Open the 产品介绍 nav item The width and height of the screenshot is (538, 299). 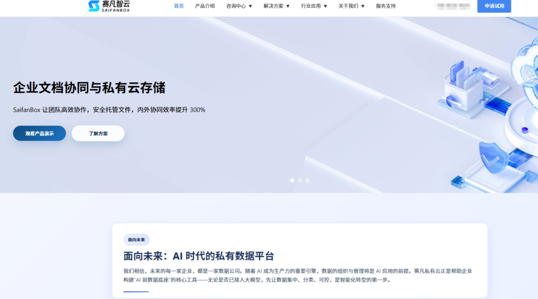coord(205,6)
